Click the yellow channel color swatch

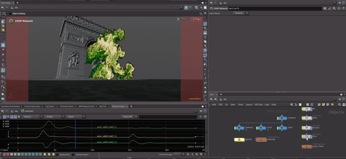[45, 154]
